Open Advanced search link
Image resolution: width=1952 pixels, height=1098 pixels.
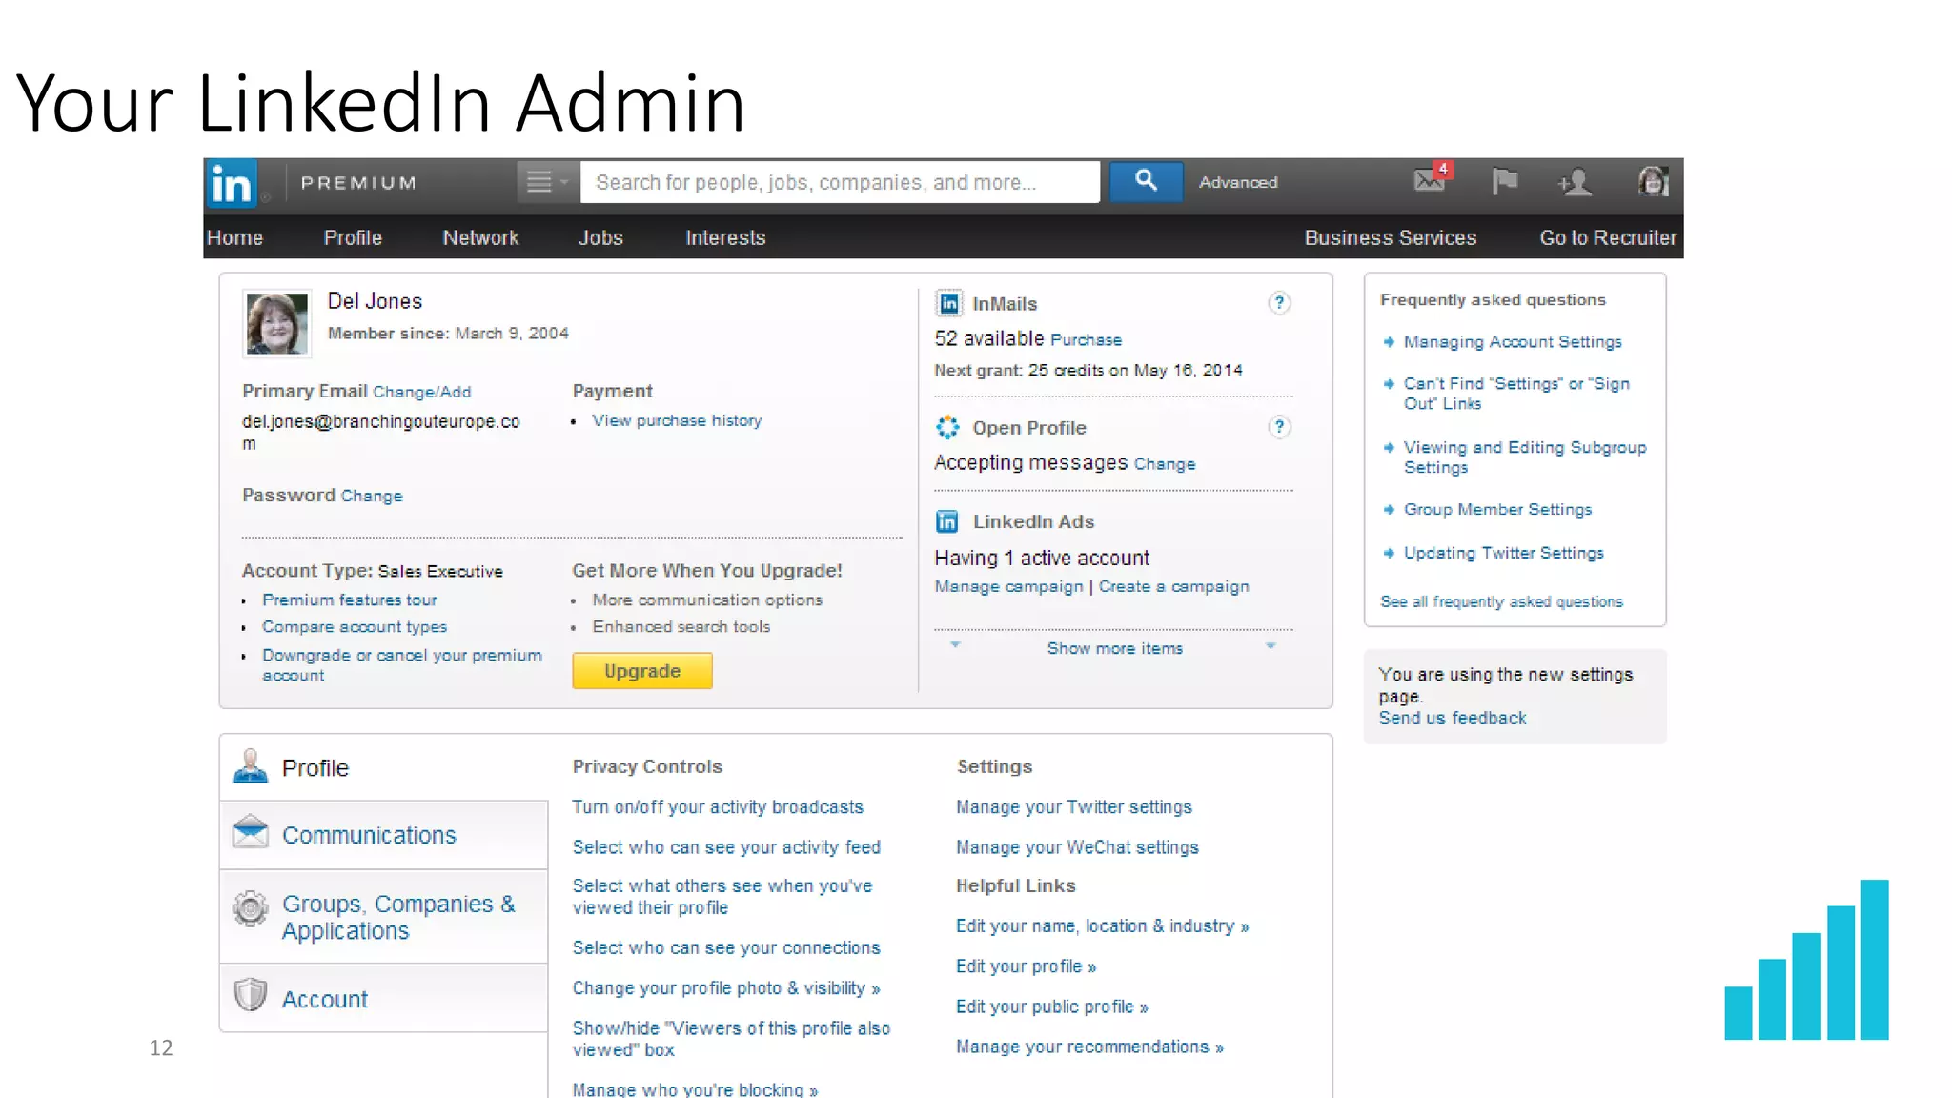pyautogui.click(x=1238, y=182)
